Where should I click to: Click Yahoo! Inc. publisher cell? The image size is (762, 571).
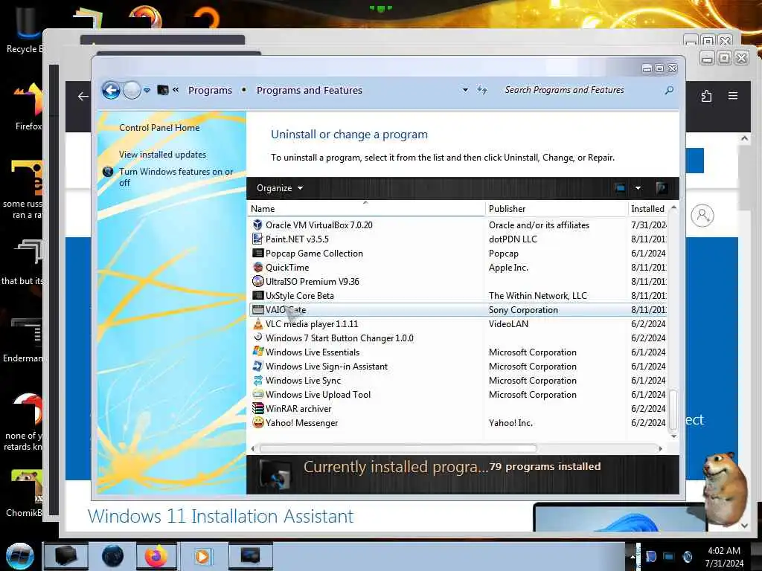coord(510,423)
